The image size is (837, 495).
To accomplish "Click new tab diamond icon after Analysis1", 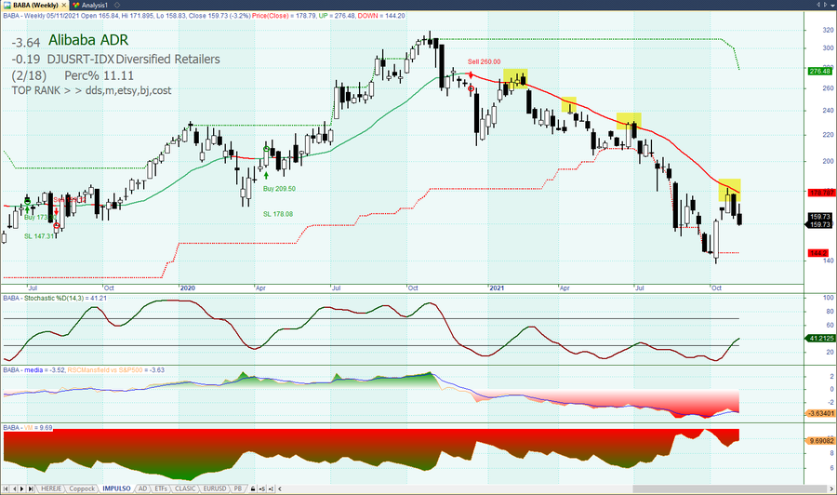I will pos(117,6).
